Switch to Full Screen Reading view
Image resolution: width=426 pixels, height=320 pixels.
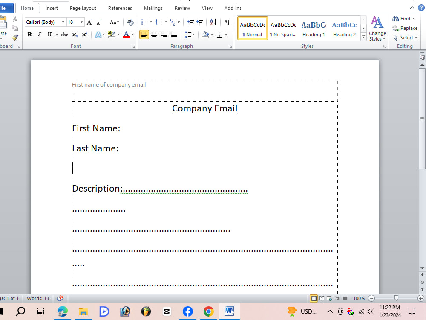322,298
